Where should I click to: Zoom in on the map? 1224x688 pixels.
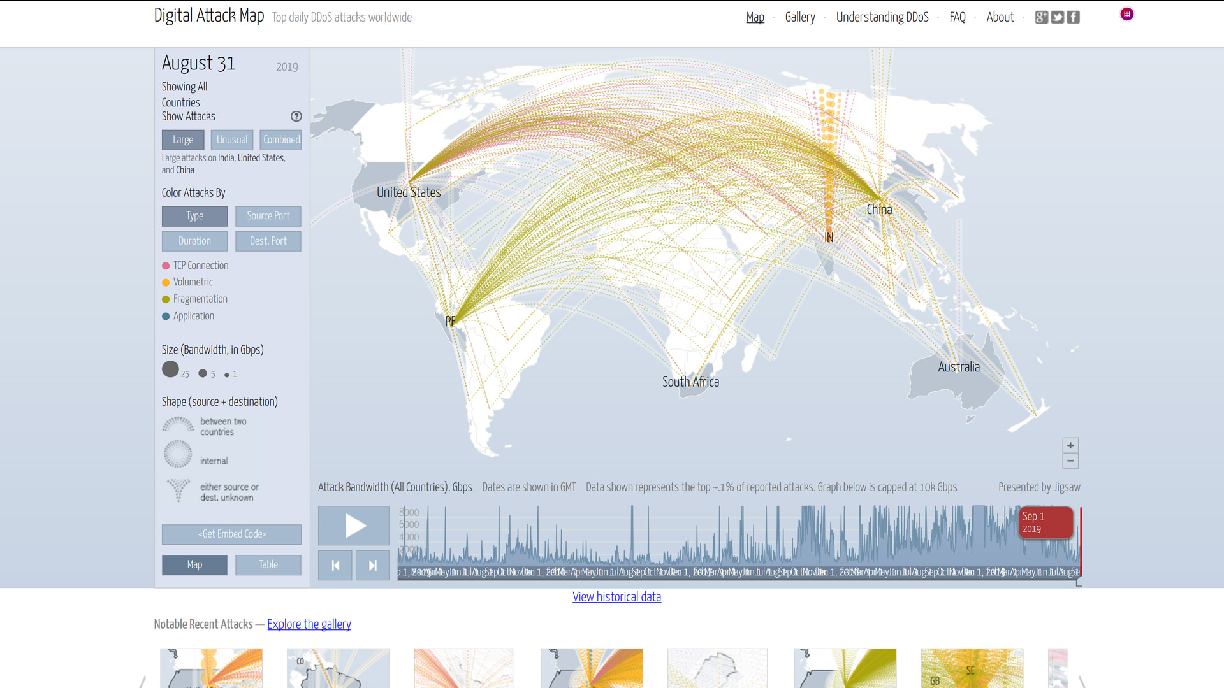[x=1070, y=445]
